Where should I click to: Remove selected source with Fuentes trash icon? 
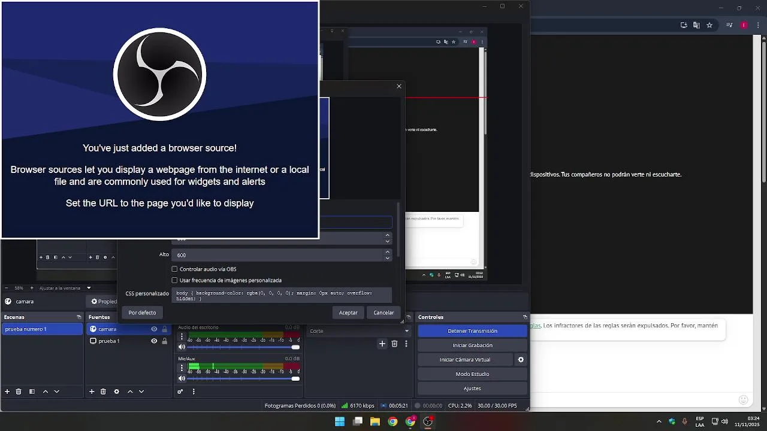103,391
